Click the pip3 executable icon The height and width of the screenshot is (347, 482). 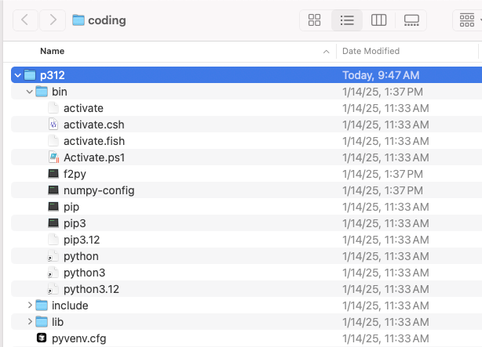(53, 223)
